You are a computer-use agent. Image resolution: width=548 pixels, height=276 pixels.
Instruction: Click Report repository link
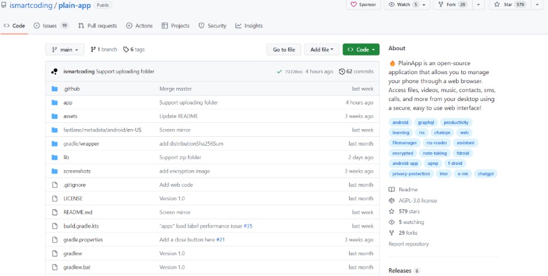pos(409,244)
